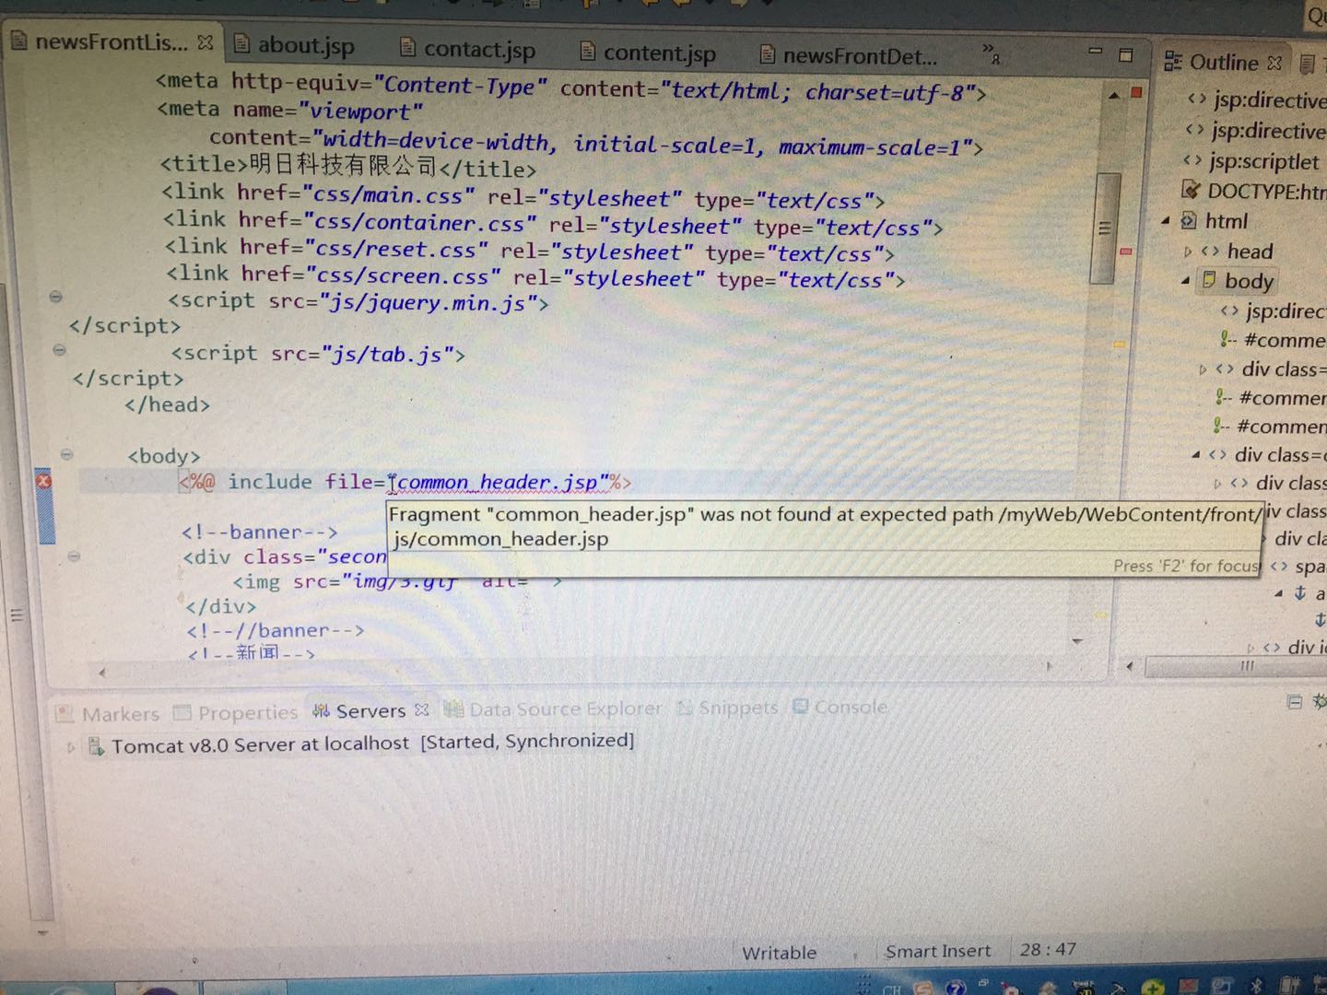
Task: Fold the tab.js script block
Action: tap(60, 349)
